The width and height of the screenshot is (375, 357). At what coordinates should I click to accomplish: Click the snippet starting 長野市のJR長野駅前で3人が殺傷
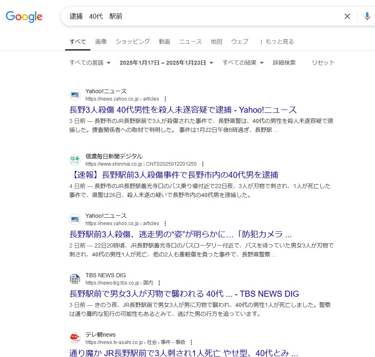202,125
